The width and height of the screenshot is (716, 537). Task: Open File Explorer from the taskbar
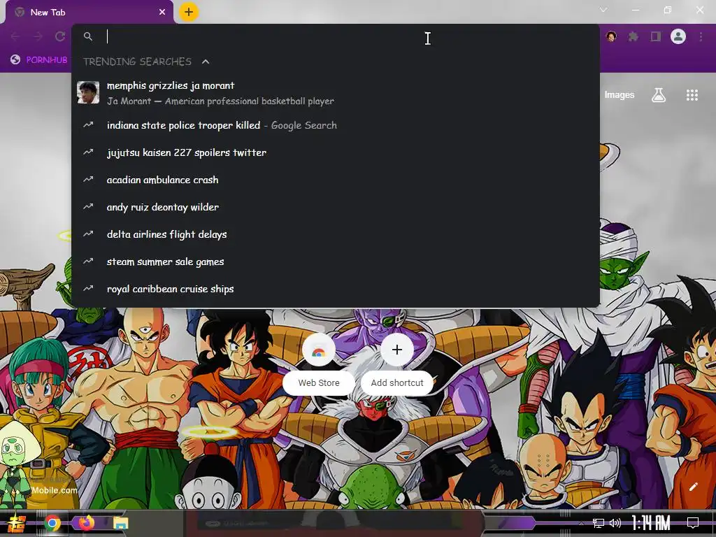point(120,523)
